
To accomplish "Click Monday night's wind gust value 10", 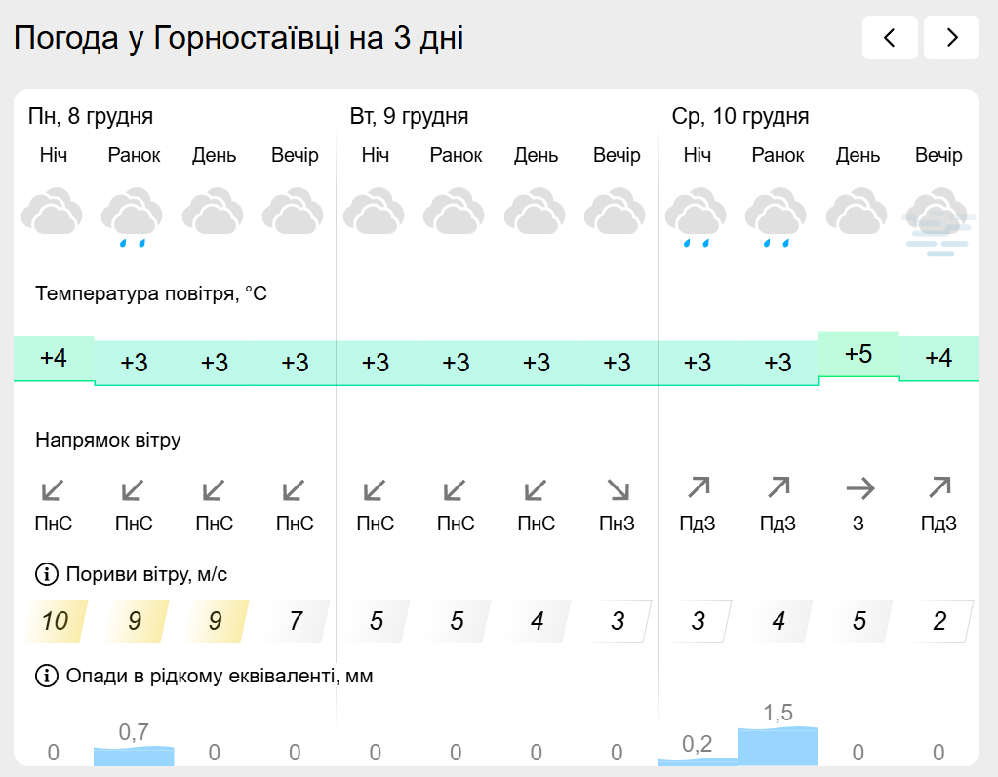I will click(55, 621).
